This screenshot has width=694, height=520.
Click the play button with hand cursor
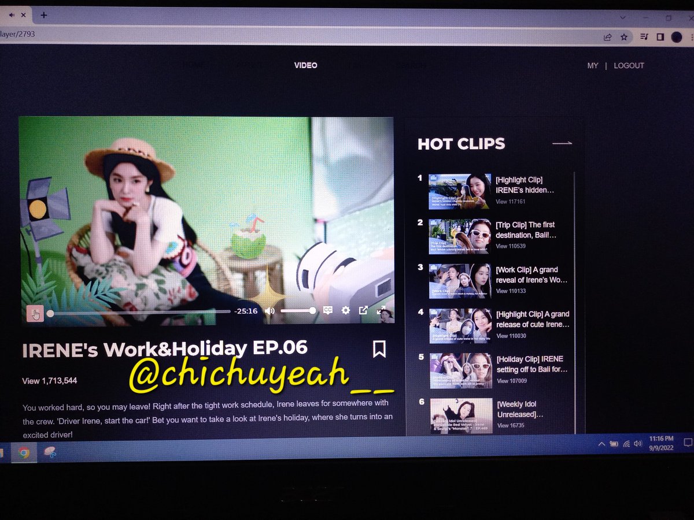click(35, 314)
